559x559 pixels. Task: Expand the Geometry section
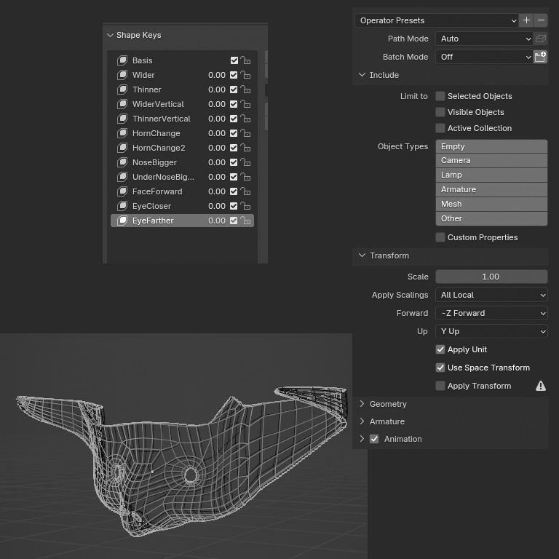coord(362,403)
